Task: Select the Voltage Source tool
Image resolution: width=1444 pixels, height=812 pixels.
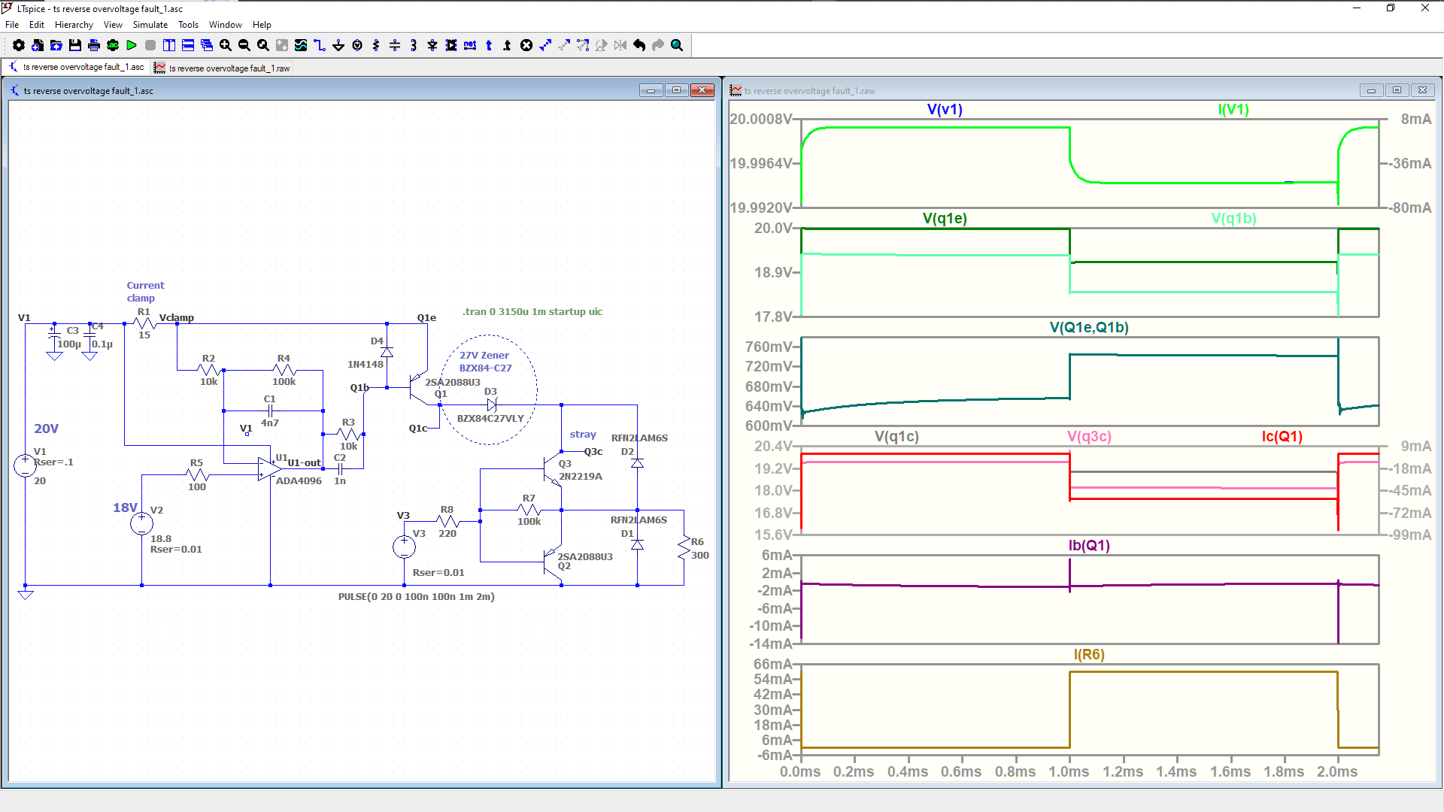Action: (x=357, y=45)
